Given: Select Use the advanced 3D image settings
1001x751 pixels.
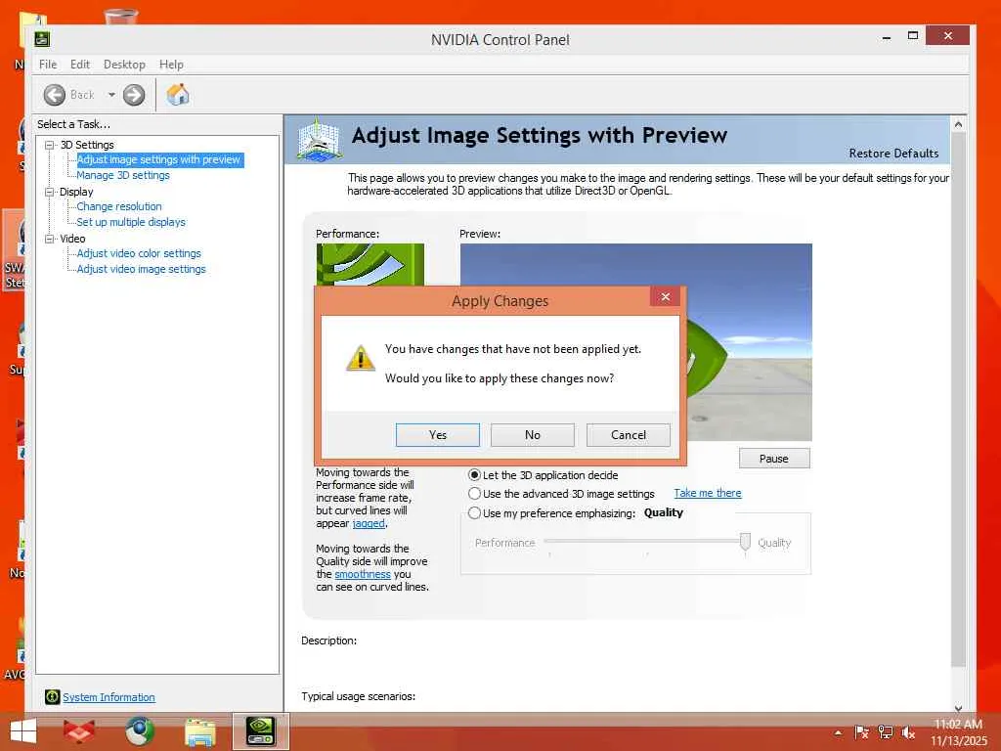Looking at the screenshot, I should click(474, 494).
